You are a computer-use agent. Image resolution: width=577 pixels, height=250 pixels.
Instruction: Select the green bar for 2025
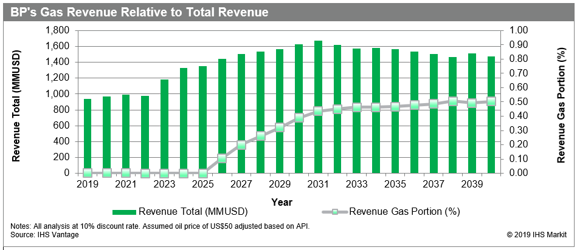tap(202, 120)
